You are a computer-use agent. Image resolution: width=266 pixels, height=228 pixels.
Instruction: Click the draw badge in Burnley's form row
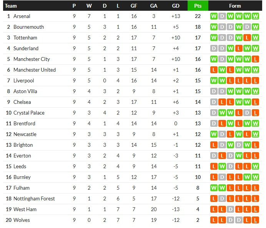click(x=222, y=177)
